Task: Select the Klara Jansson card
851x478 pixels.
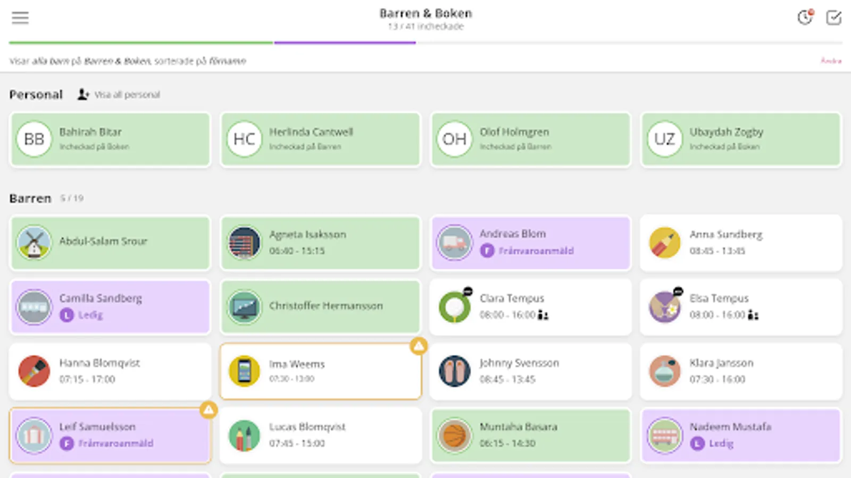Action: pos(740,371)
